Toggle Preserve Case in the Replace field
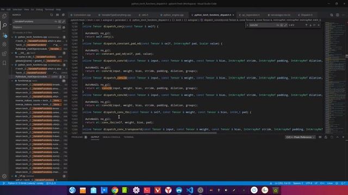The image size is (348, 195). 59,27
